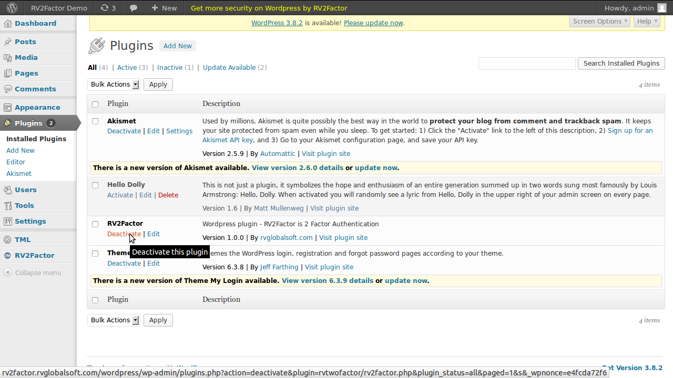Open the WordPress logo menu
The image size is (673, 378).
[12, 8]
